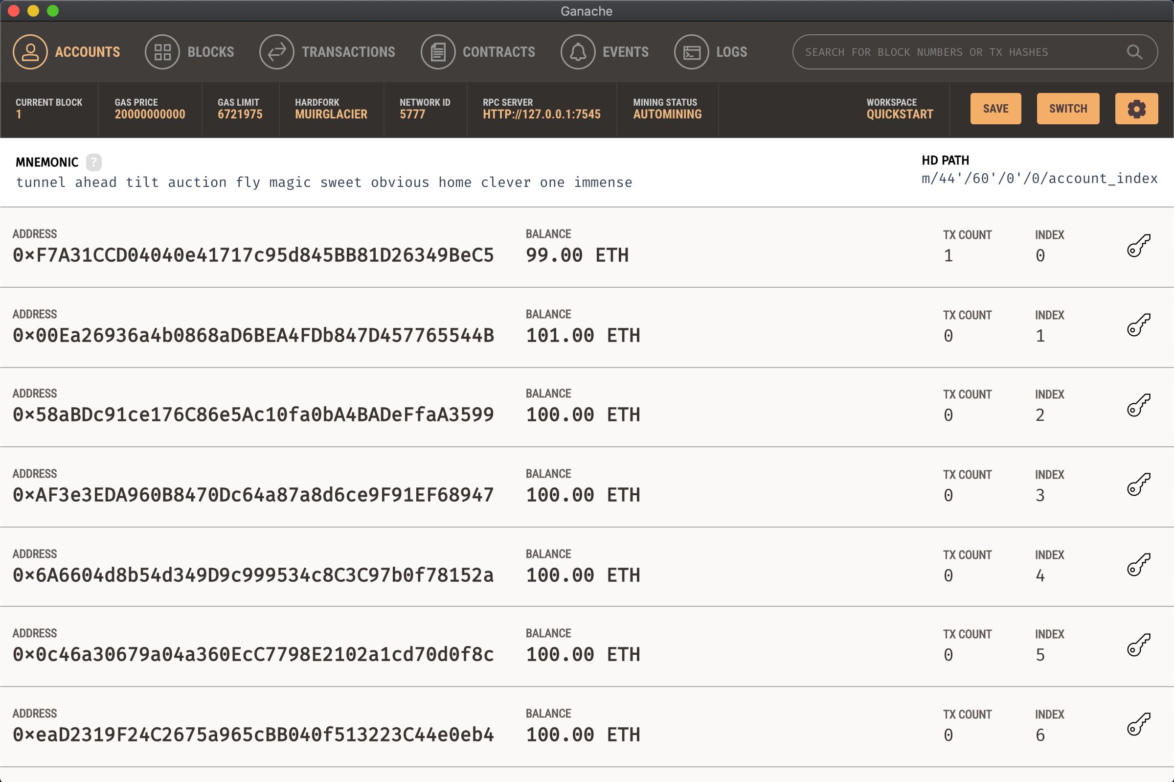
Task: Click the SAVE workspace button
Action: tap(996, 108)
